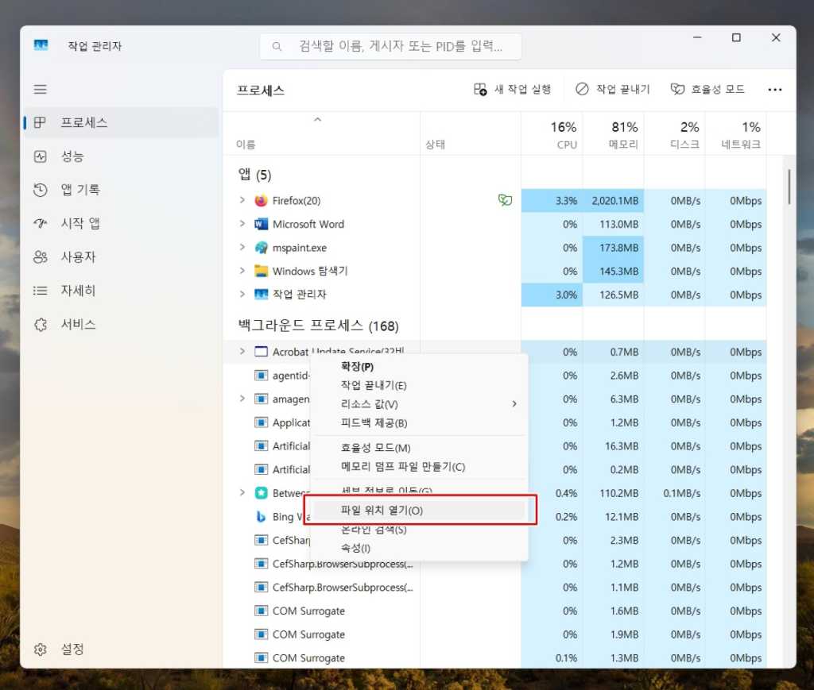814x690 pixels.
Task: Sort processes by the 메모리 column header
Action: [x=614, y=134]
